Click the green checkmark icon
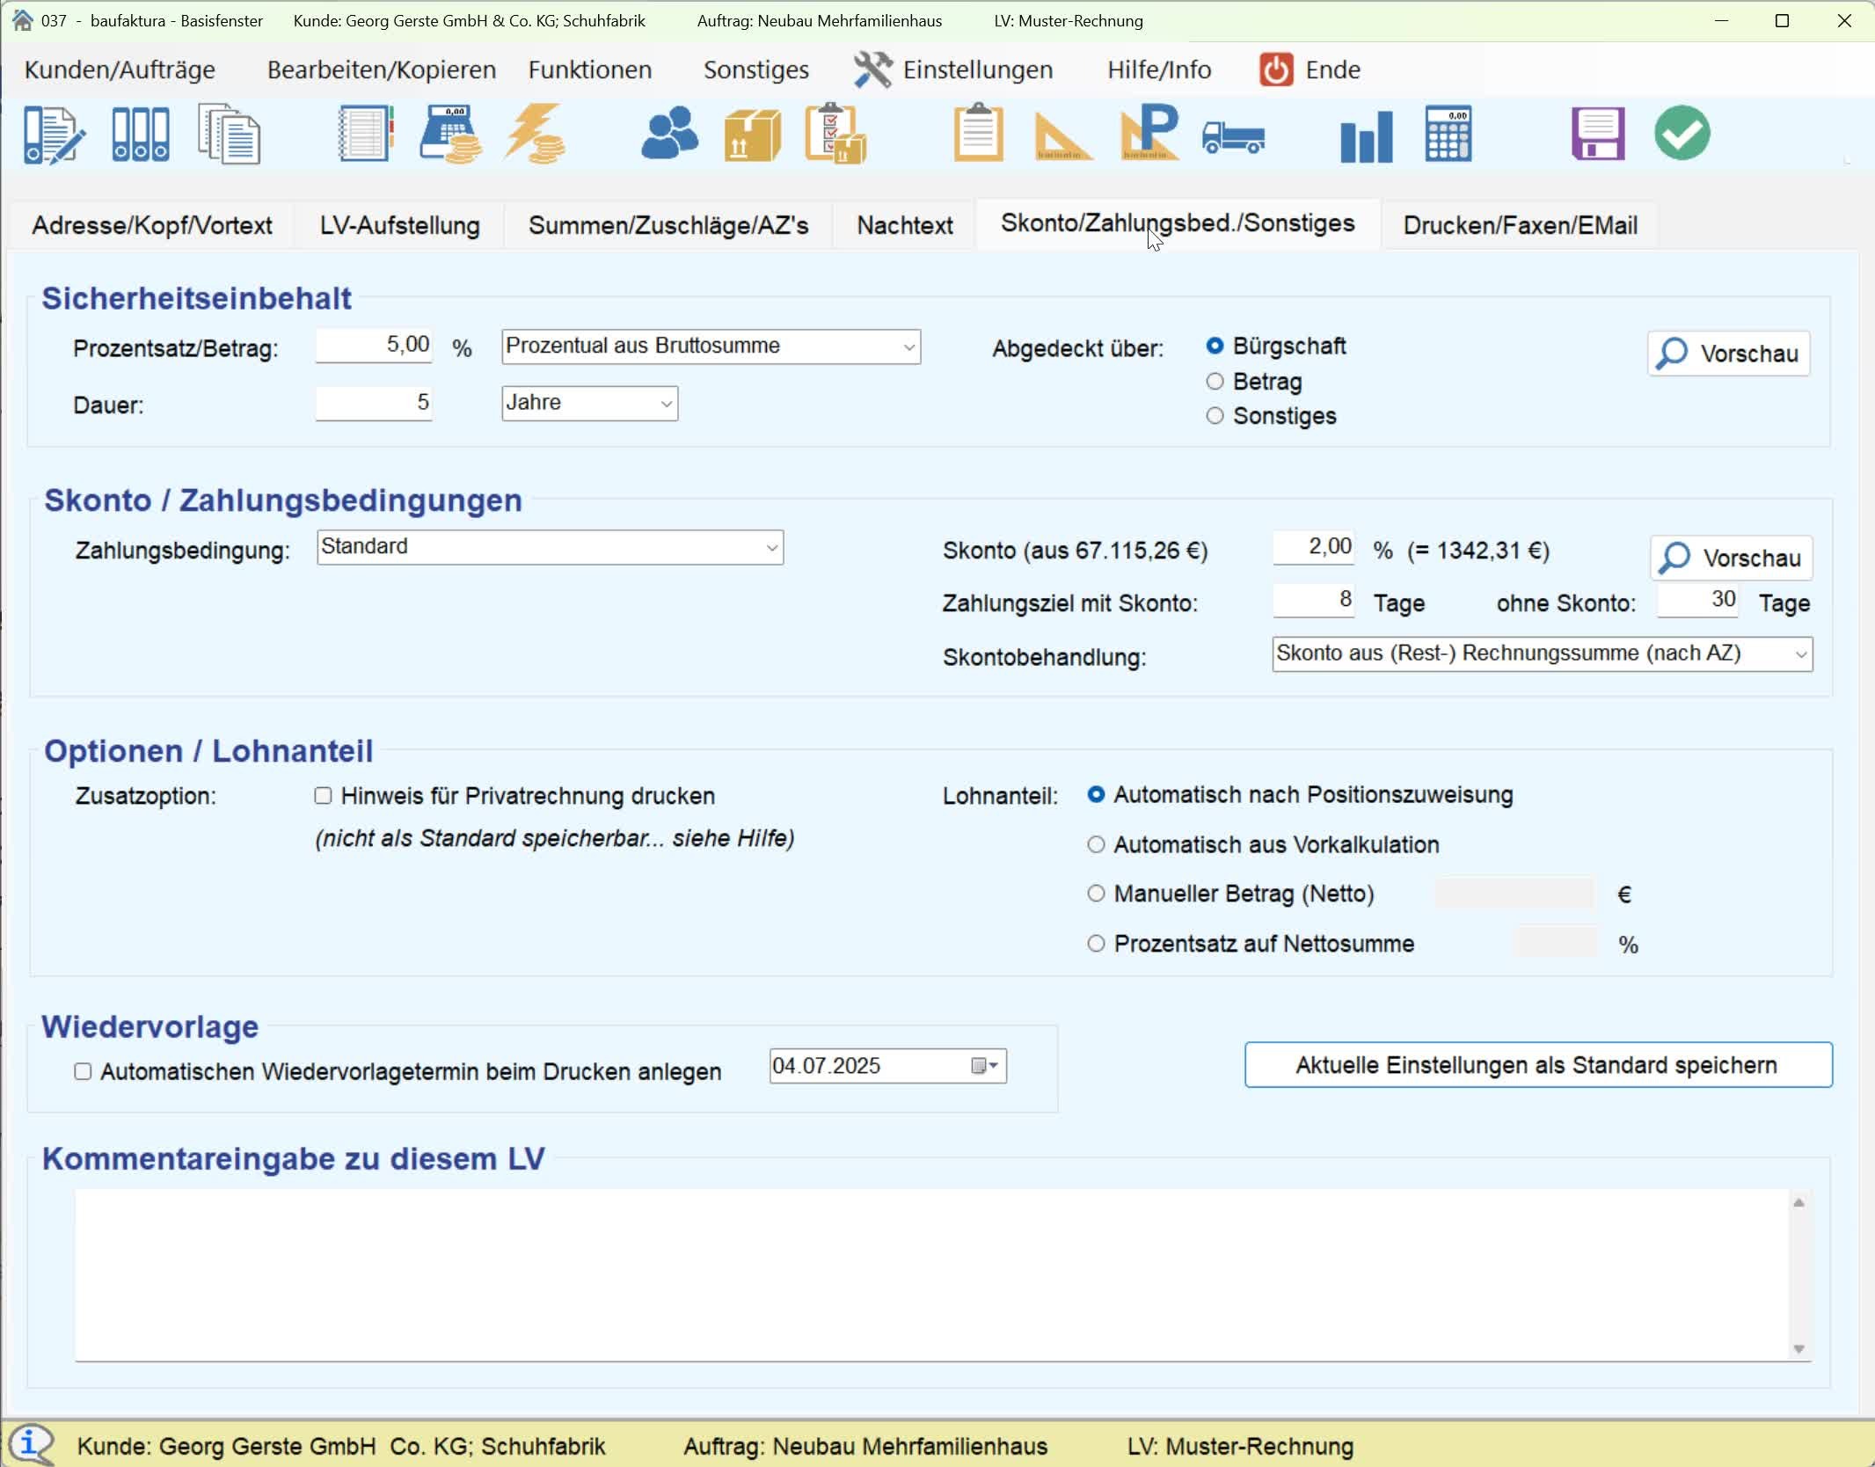Image resolution: width=1875 pixels, height=1467 pixels. coord(1682,134)
